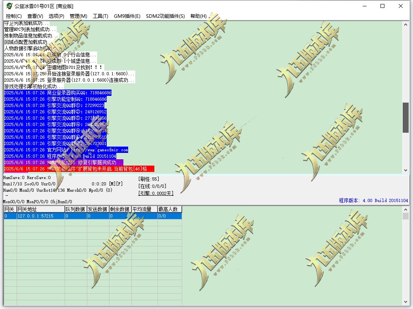Click the [引擎:0.0002天] underlined label
This screenshot has height=309, width=413.
(x=156, y=193)
